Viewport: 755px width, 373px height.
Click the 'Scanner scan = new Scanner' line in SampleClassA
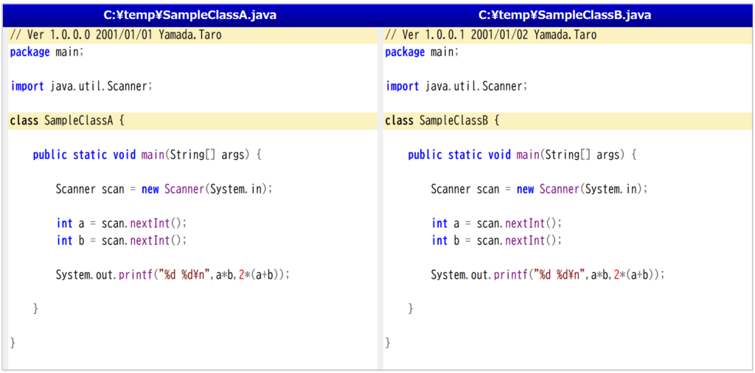164,189
